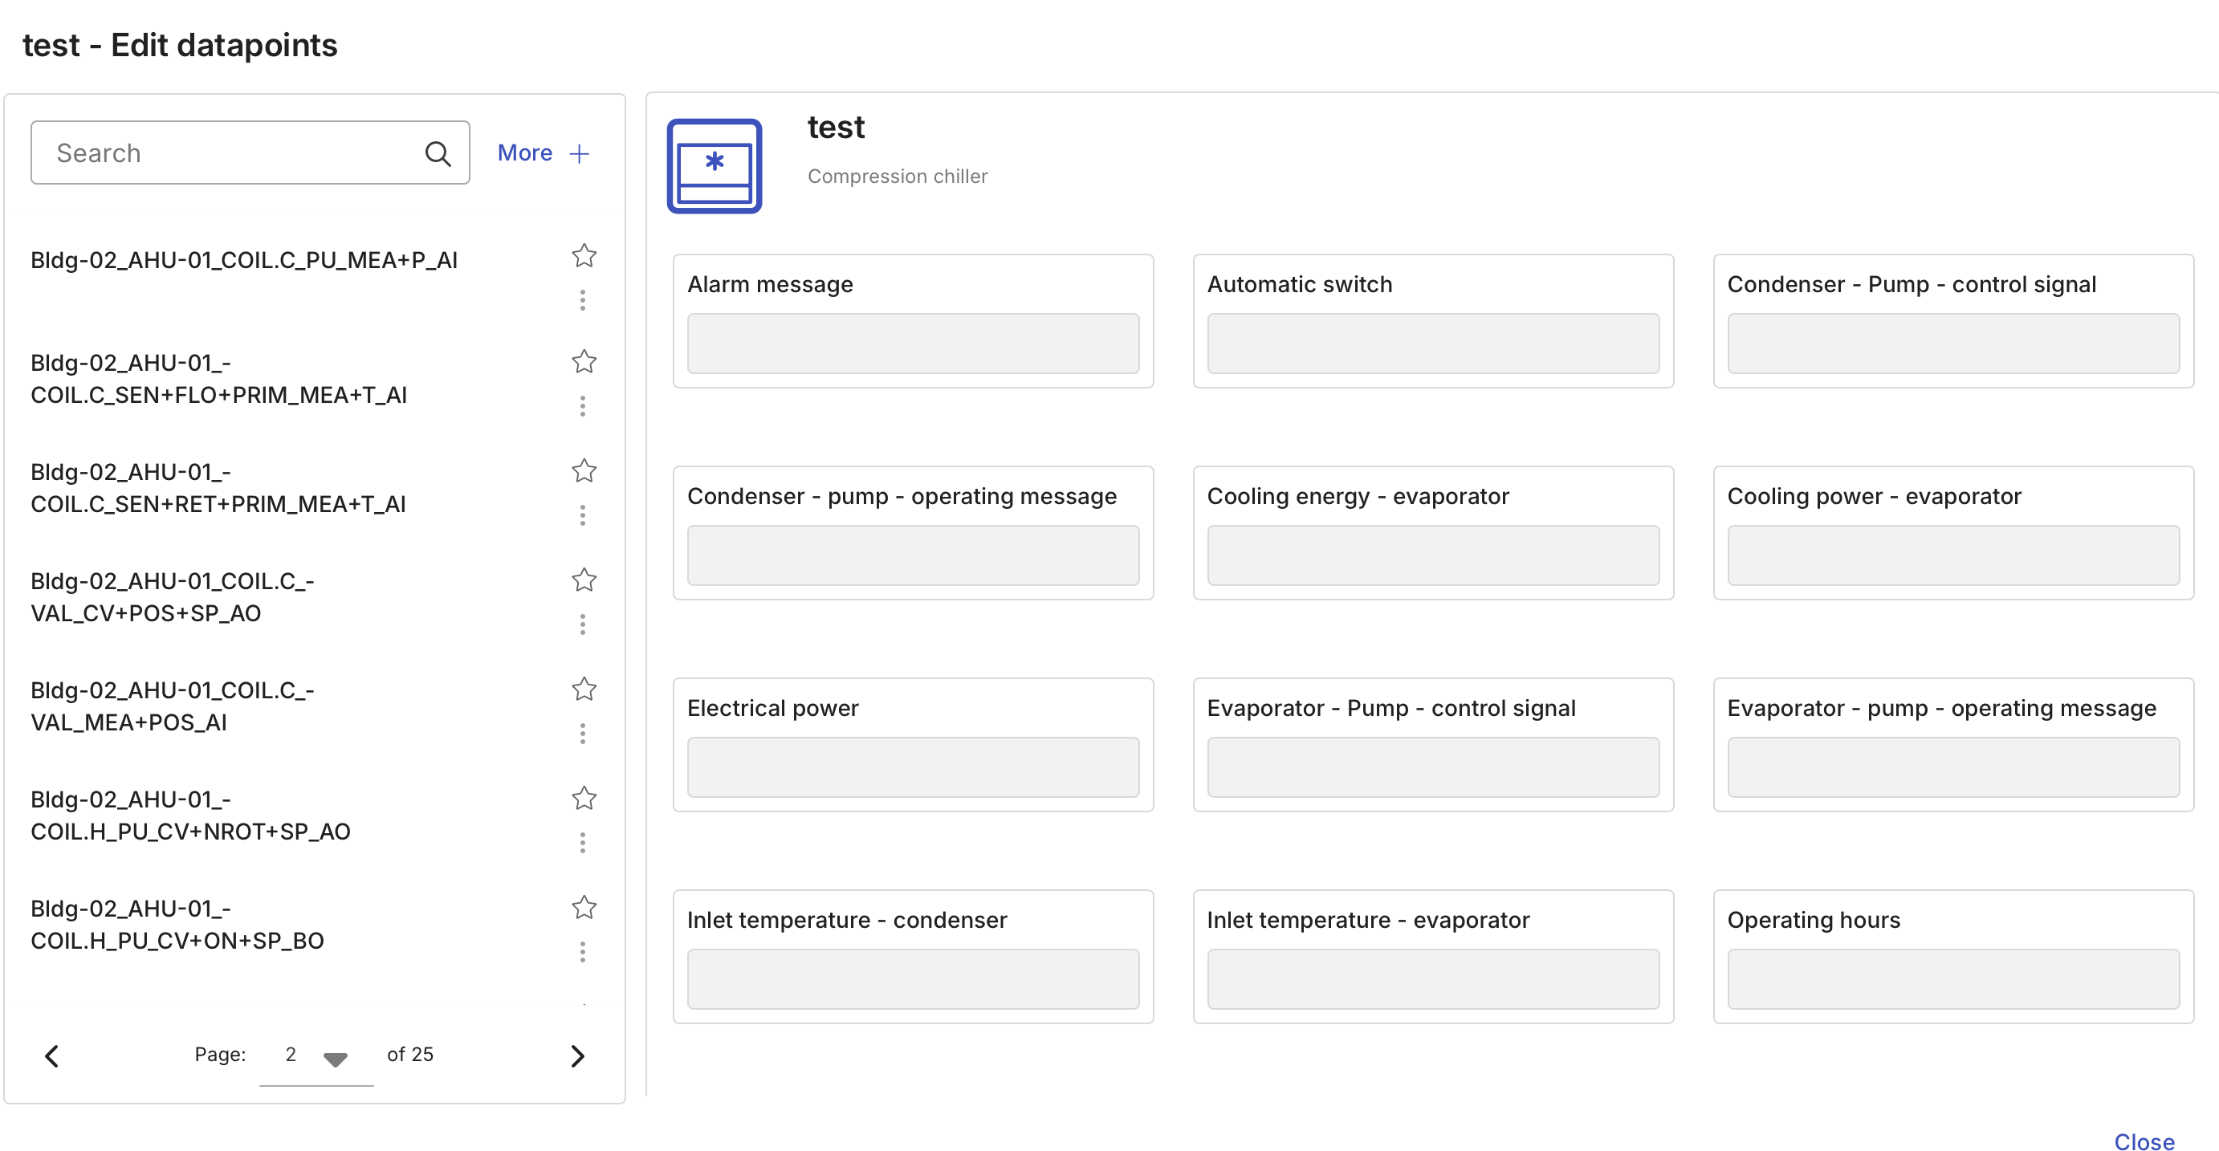
Task: Favorite the COIL.H_PU_CV+NROT+SP_AO datapoint
Action: 584,798
